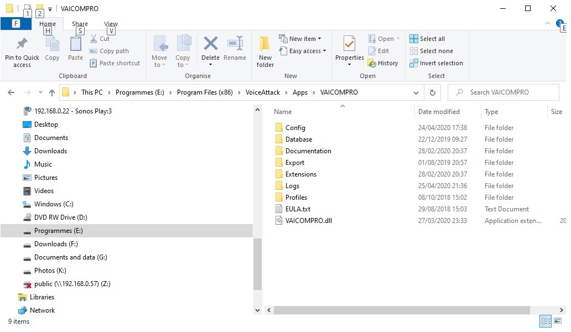Expand the address bar history dropdown
The height and width of the screenshot is (332, 571).
point(416,93)
